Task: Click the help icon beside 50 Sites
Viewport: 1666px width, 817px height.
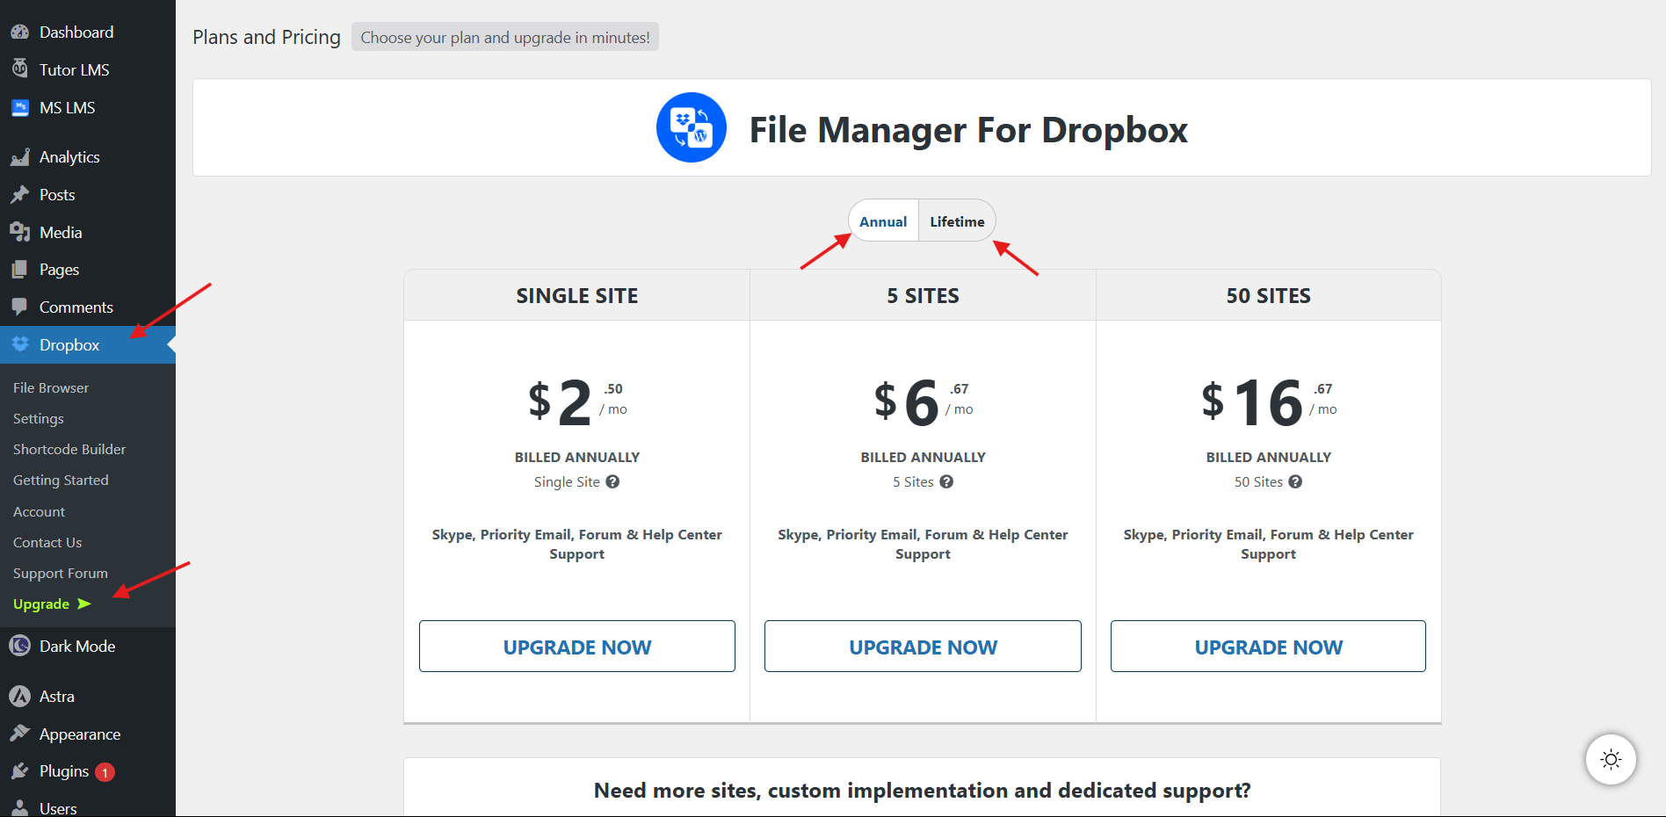Action: 1295,481
